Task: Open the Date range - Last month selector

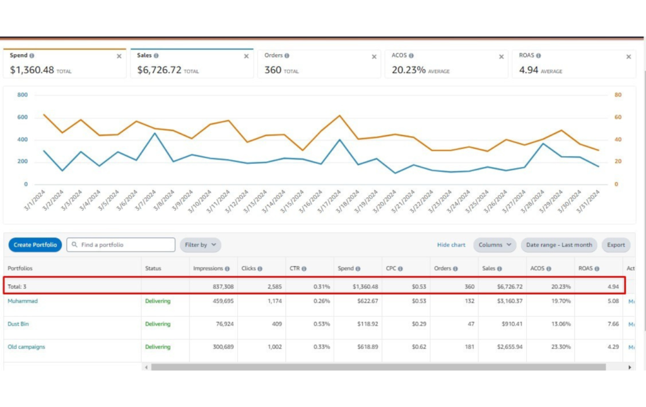Action: pos(559,245)
